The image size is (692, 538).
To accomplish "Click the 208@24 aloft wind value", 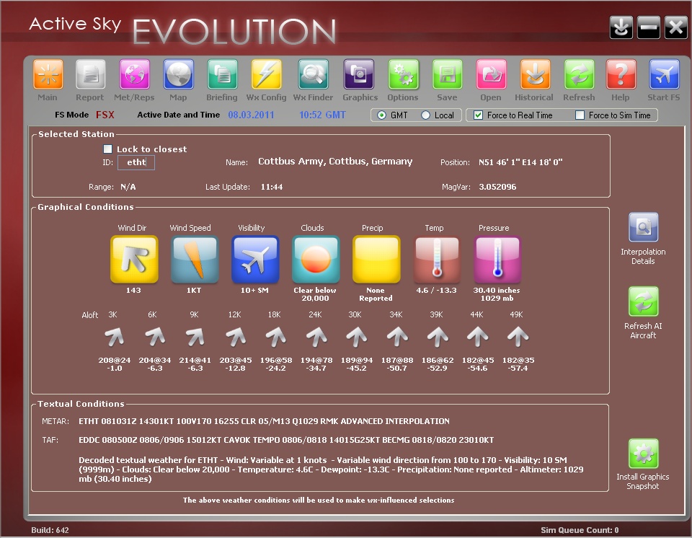I will tap(115, 360).
